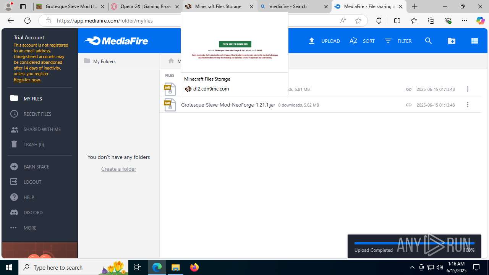Viewport: 489px width, 275px height.
Task: Go back in browser
Action: 10,21
